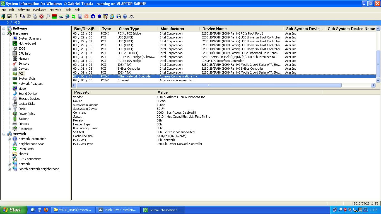Click the Print toolbar icon
The image size is (381, 214).
click(x=35, y=16)
